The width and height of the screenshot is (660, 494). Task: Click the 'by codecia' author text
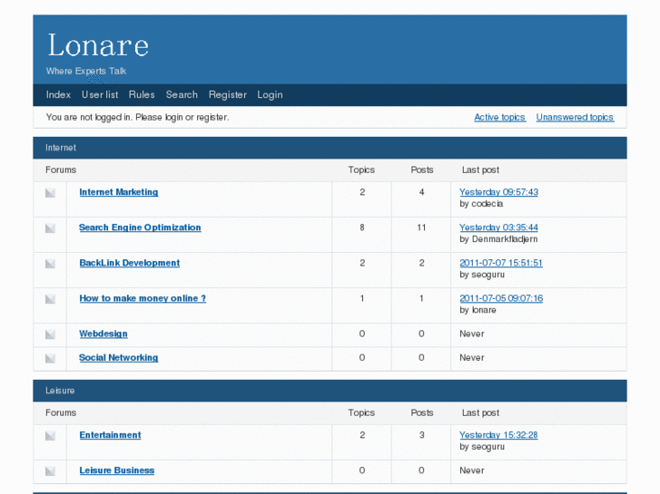click(x=481, y=204)
